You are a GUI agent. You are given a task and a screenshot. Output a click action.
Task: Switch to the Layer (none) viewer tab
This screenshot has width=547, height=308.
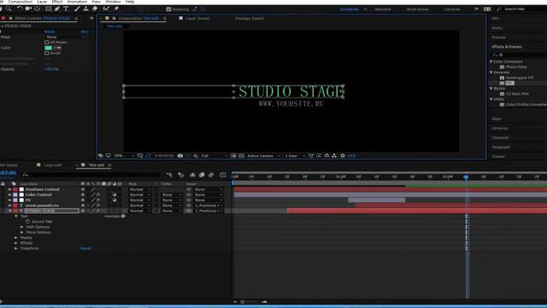pyautogui.click(x=197, y=18)
